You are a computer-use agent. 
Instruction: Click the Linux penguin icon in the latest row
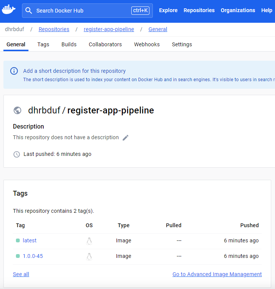[89, 241]
